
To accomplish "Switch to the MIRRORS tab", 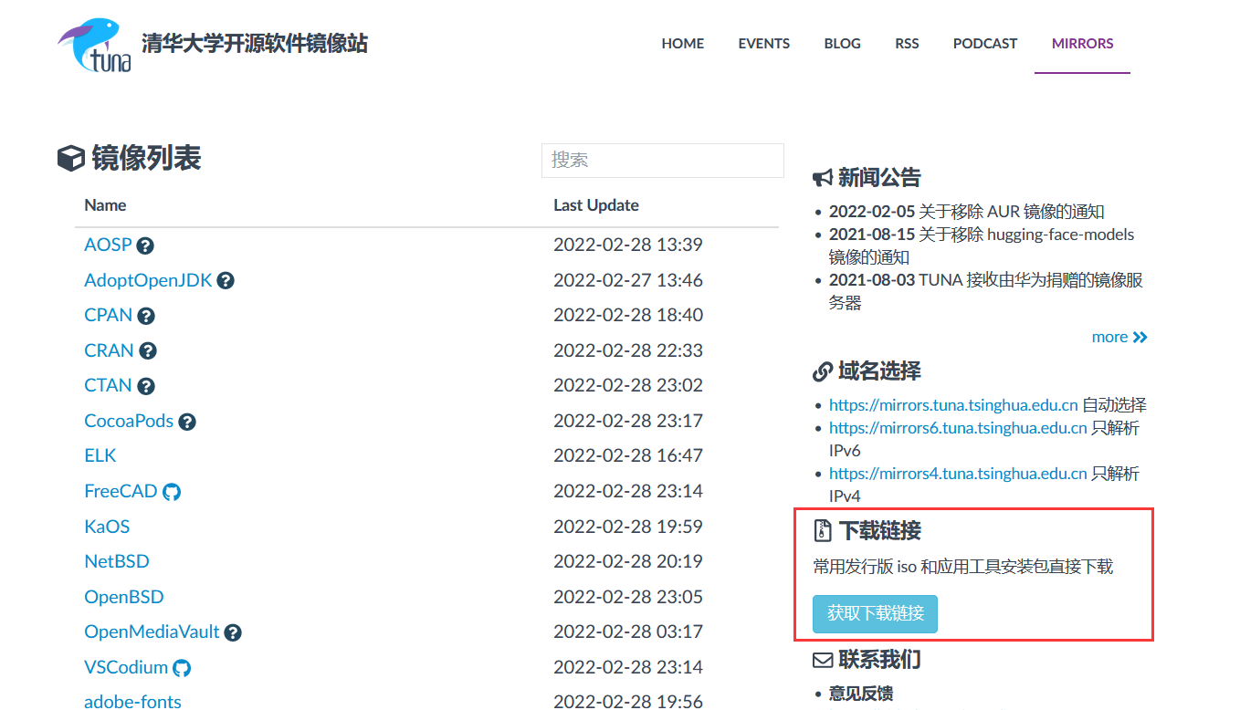I will (x=1082, y=43).
